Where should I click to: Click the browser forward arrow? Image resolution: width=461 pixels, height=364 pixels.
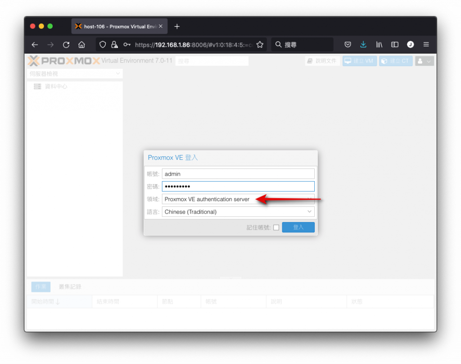[50, 45]
